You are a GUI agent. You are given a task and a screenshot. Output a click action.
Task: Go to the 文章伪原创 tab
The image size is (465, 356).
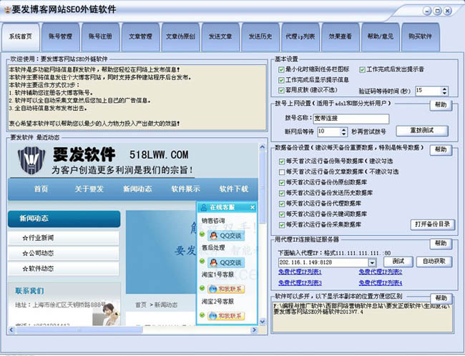[x=180, y=36]
